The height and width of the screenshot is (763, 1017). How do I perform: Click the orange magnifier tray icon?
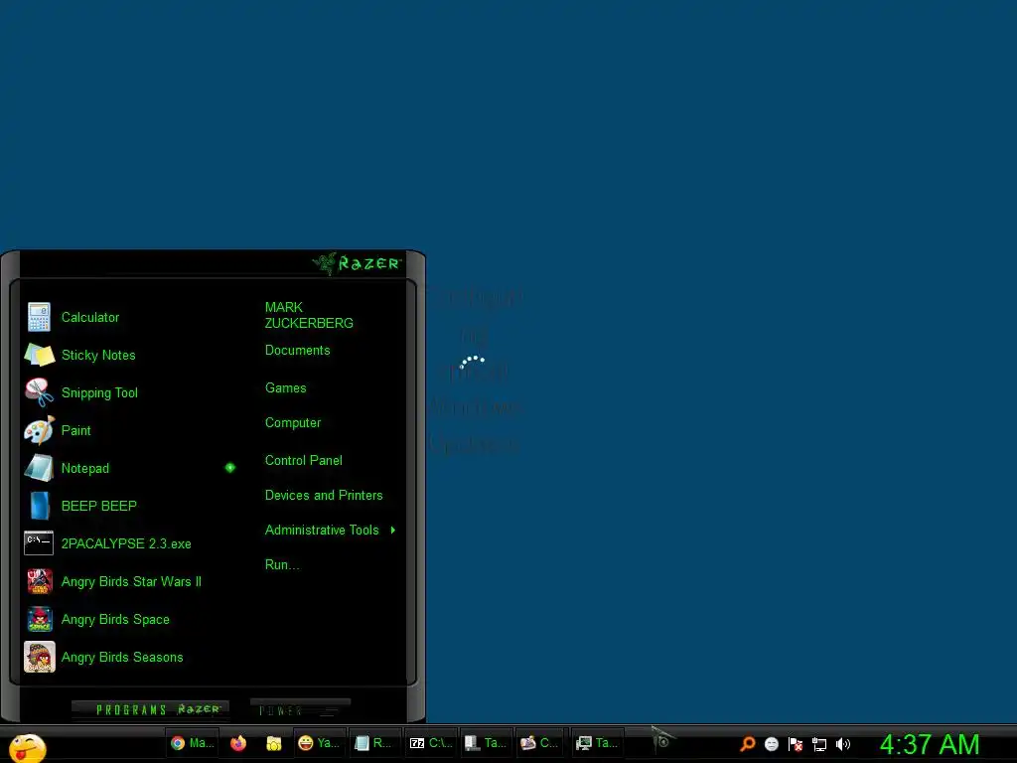coord(748,743)
